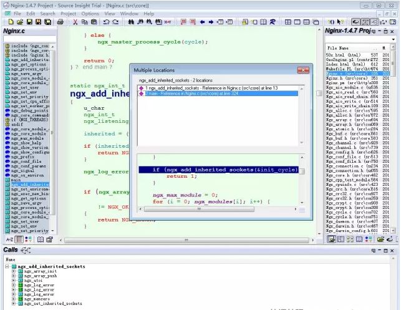Click the Redo arrow icon
Viewport: 401px width, 310px height.
[x=115, y=22]
